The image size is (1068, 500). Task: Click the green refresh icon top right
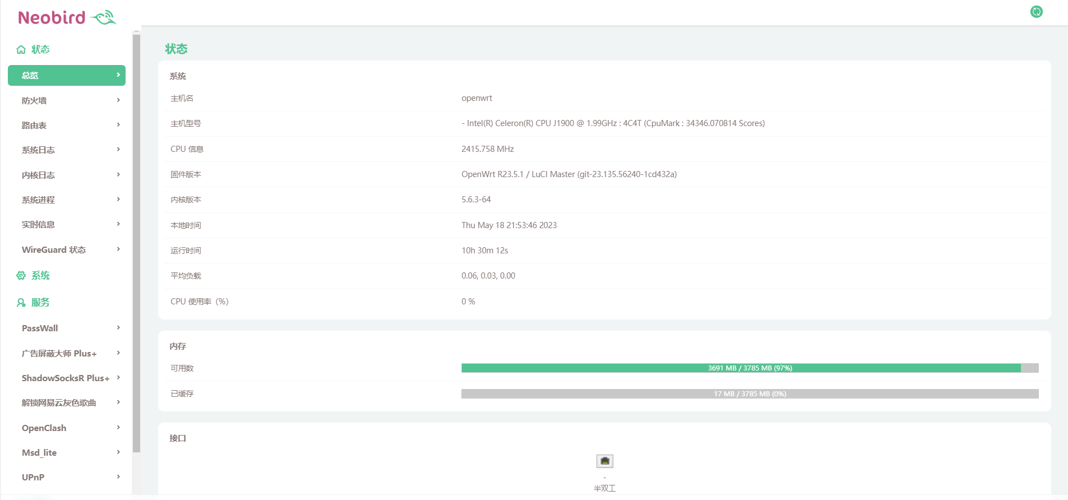point(1036,12)
